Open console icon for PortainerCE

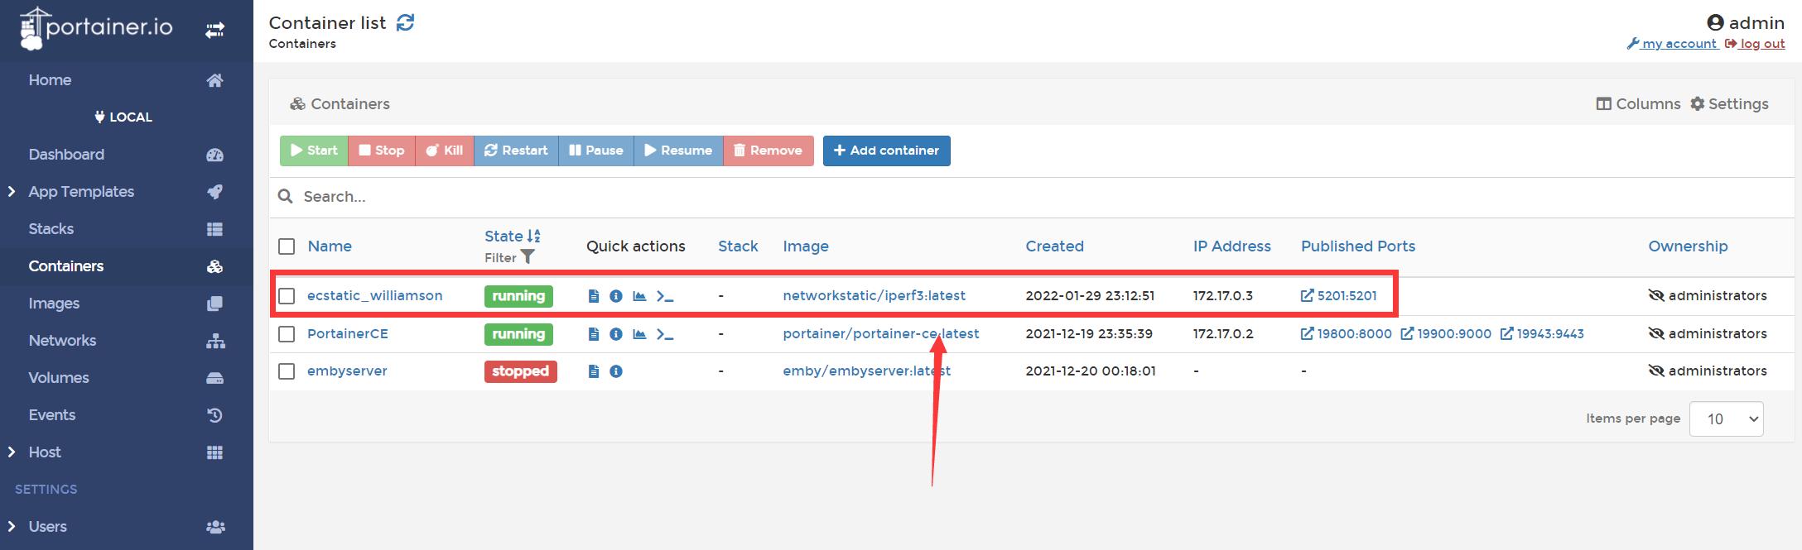(x=665, y=334)
